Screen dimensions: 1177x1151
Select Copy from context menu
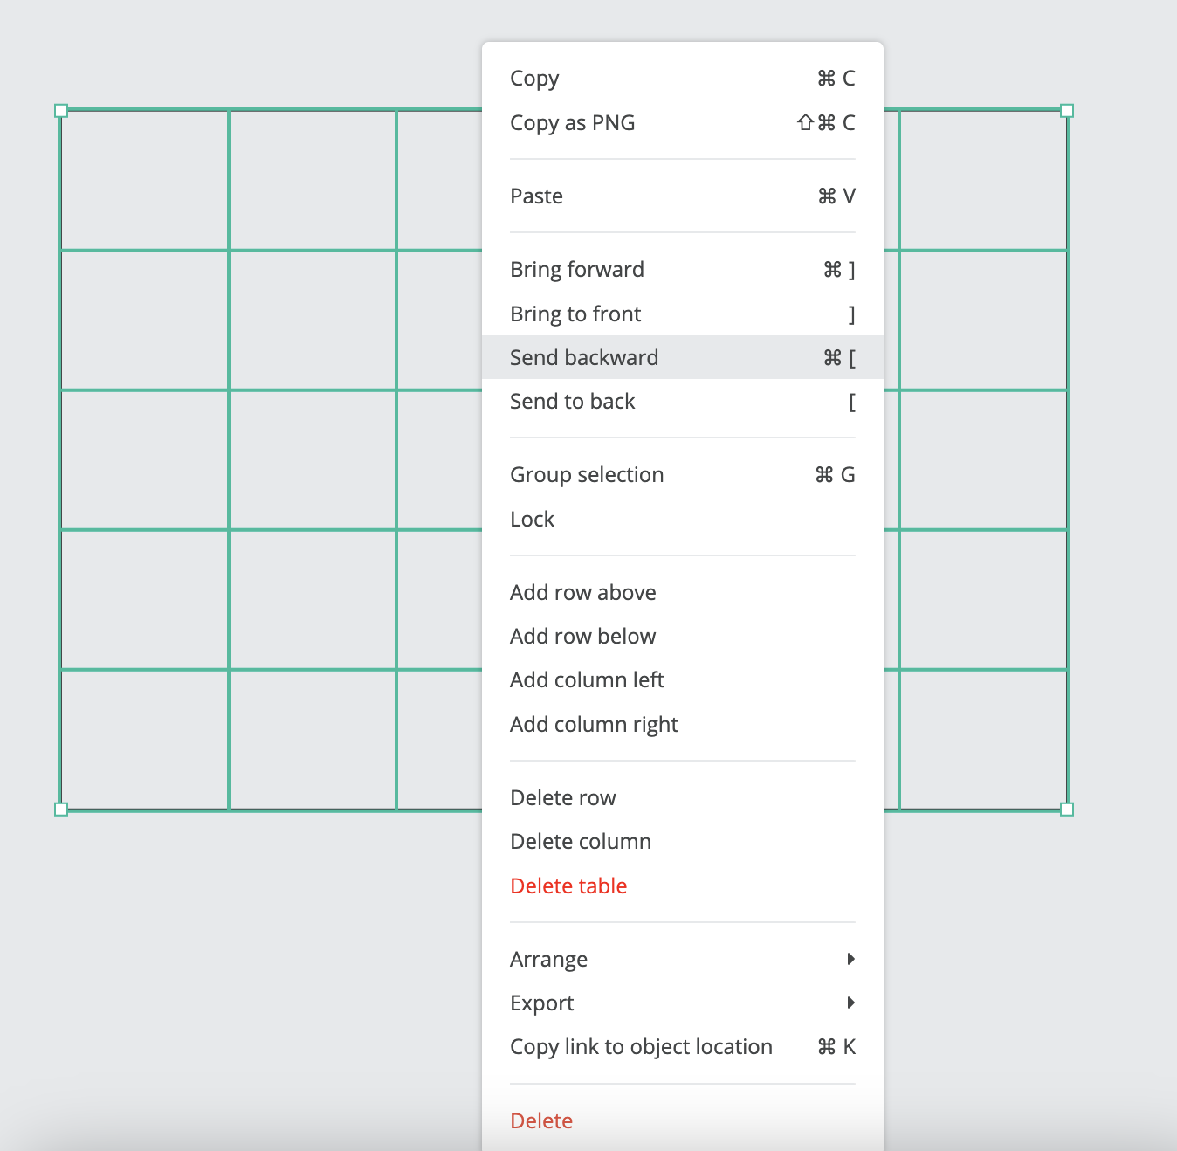(683, 79)
